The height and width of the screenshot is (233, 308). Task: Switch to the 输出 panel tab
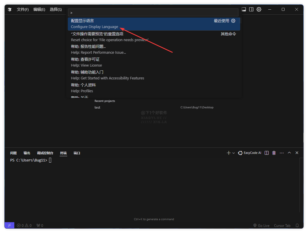pyautogui.click(x=27, y=153)
